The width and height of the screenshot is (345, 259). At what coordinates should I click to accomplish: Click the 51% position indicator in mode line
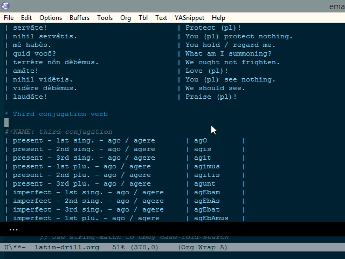pyautogui.click(x=119, y=247)
